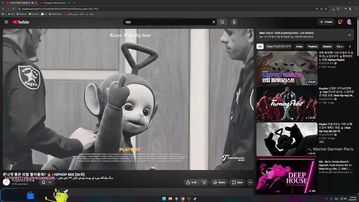Open the TurningPoint 1:57:09 video thumbnail
The width and height of the screenshot is (359, 202).
287,104
